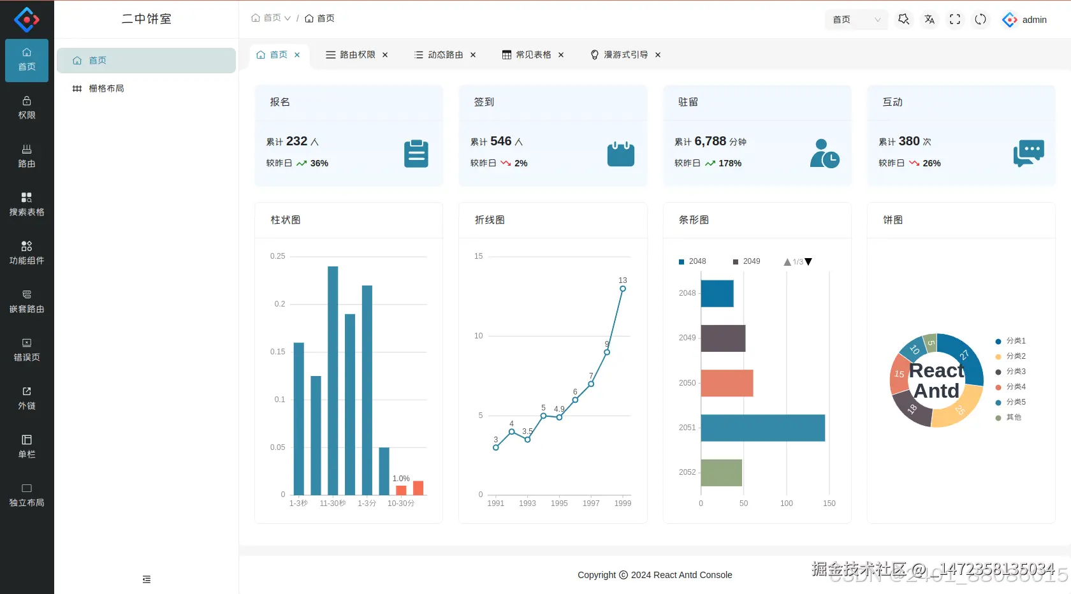Viewport: 1071px width, 594px height.
Task: Close the 漫游式引导 tab
Action: point(658,55)
